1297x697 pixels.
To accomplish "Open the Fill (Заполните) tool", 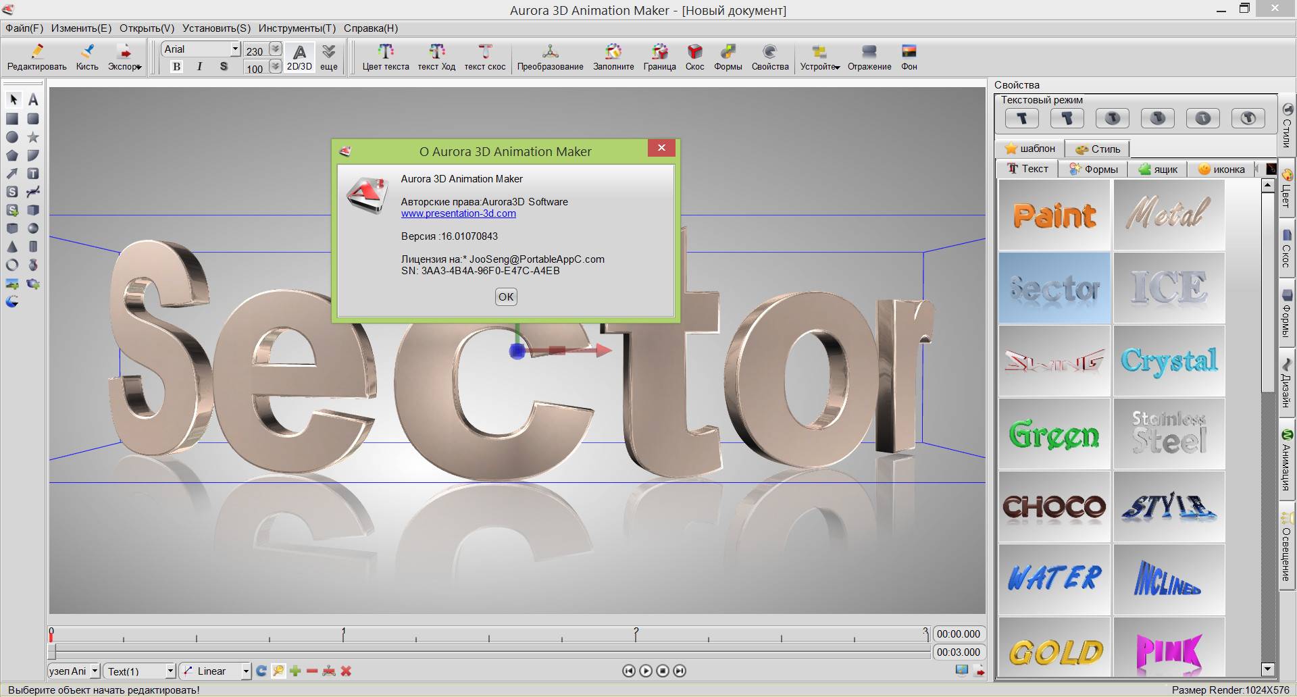I will click(x=613, y=52).
